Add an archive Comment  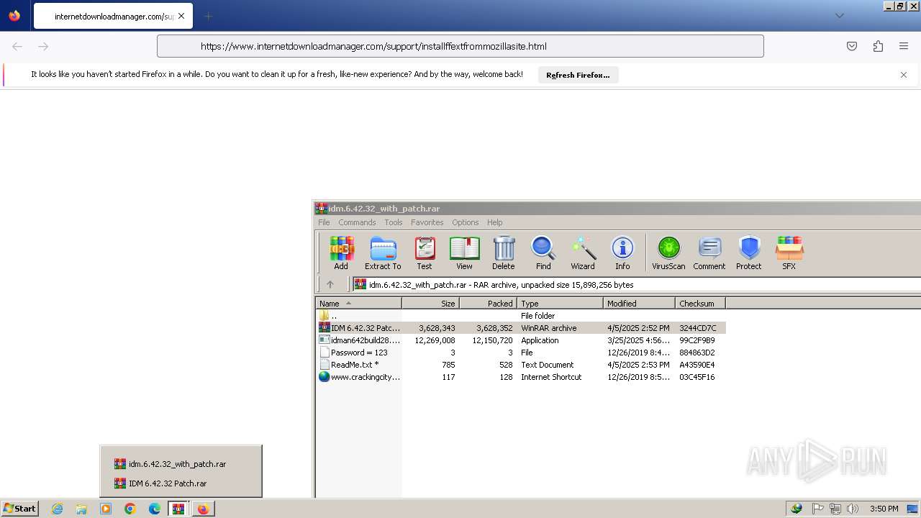(709, 253)
